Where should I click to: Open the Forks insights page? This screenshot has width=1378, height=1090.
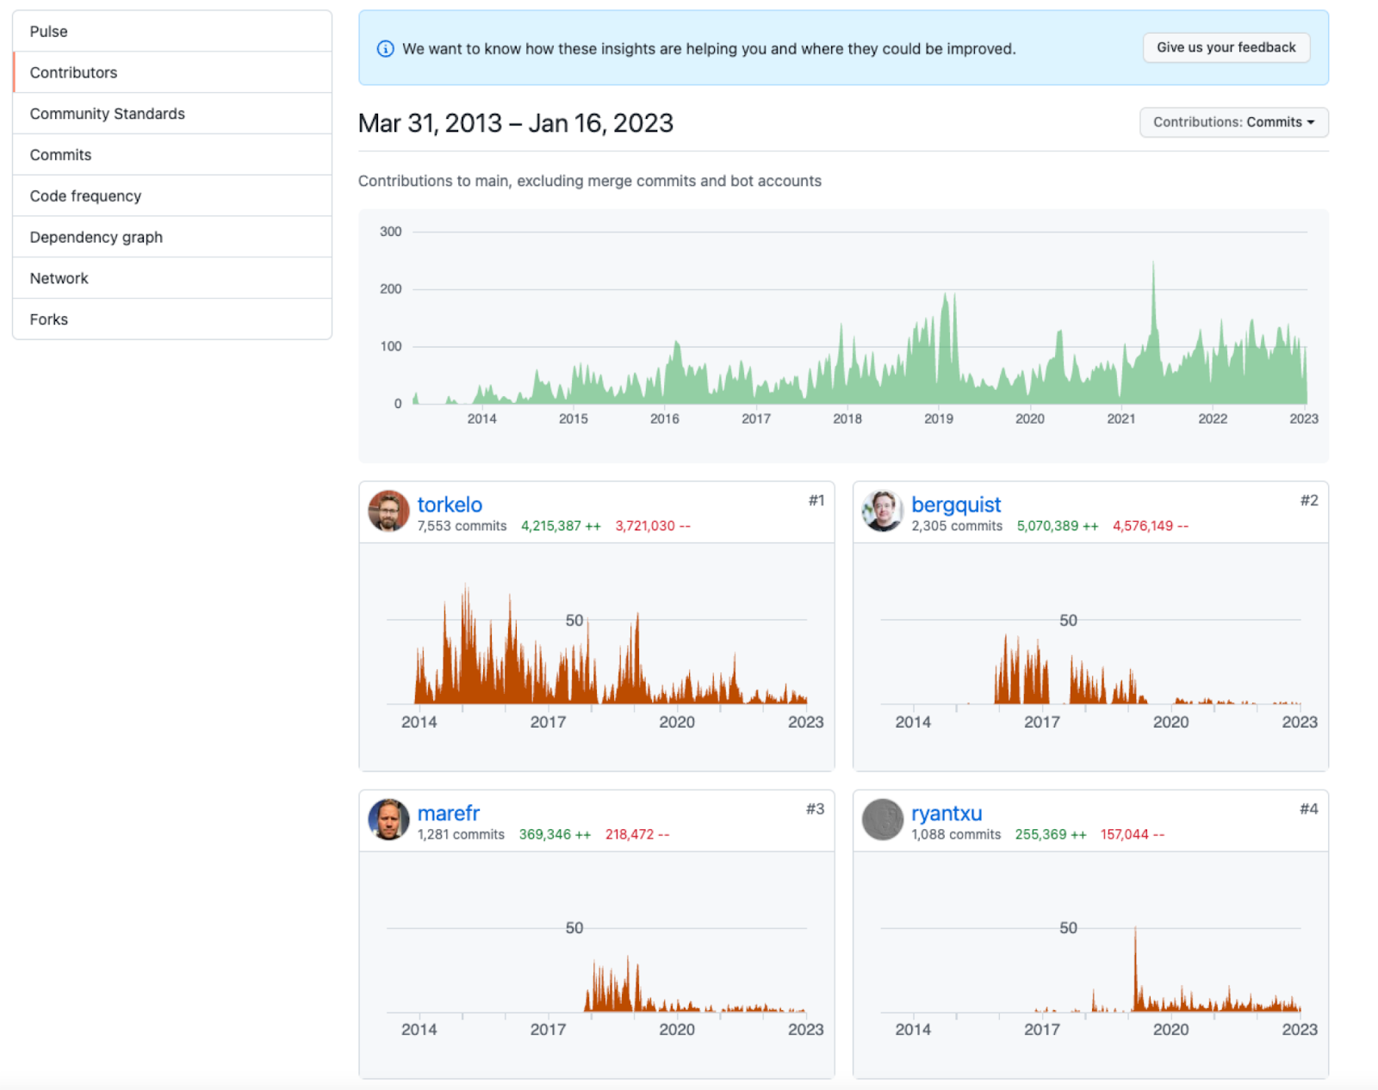point(49,319)
